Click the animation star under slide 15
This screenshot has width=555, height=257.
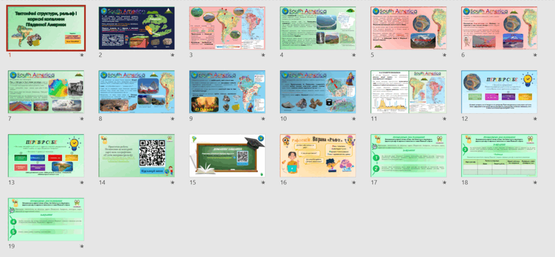[263, 182]
